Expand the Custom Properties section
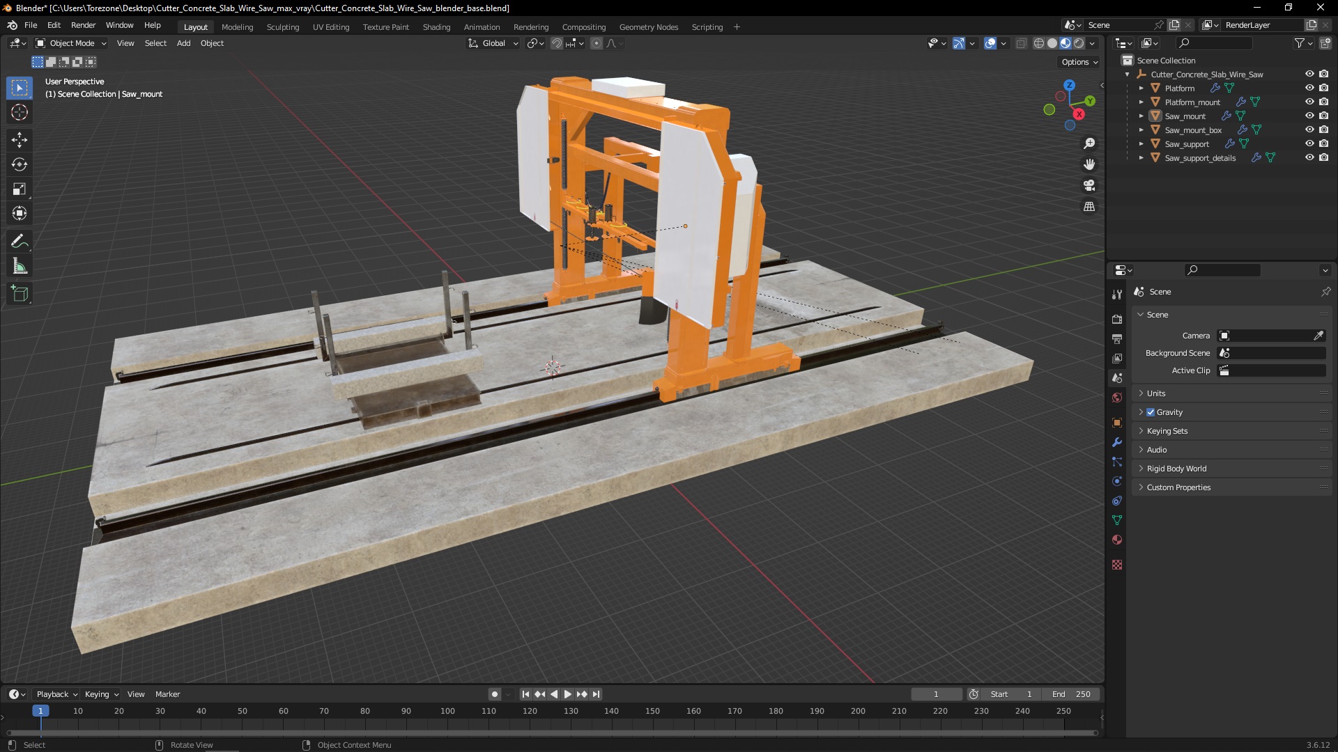Image resolution: width=1338 pixels, height=752 pixels. tap(1179, 487)
